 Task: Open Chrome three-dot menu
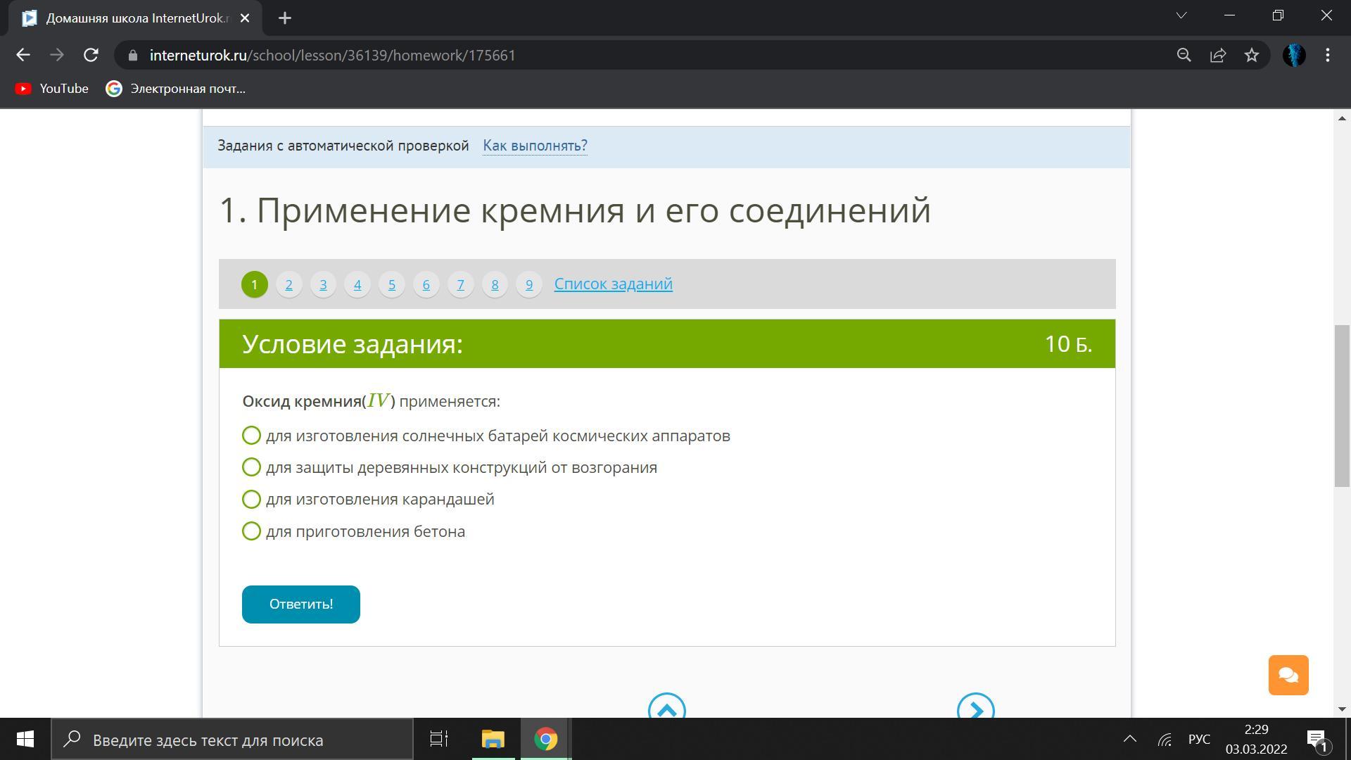coord(1327,55)
